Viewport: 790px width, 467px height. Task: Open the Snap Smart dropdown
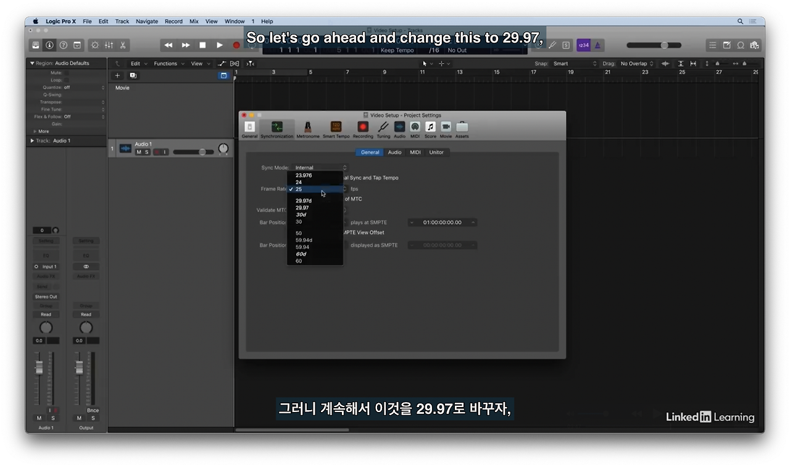[575, 64]
